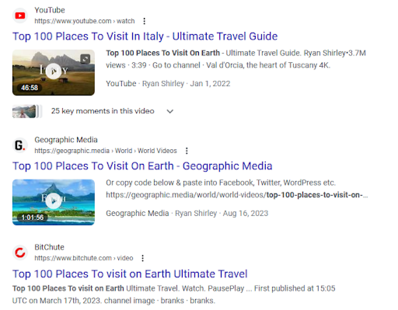
Task: Click the geographic.media/world/world-videos snippet URL
Action: (x=237, y=195)
